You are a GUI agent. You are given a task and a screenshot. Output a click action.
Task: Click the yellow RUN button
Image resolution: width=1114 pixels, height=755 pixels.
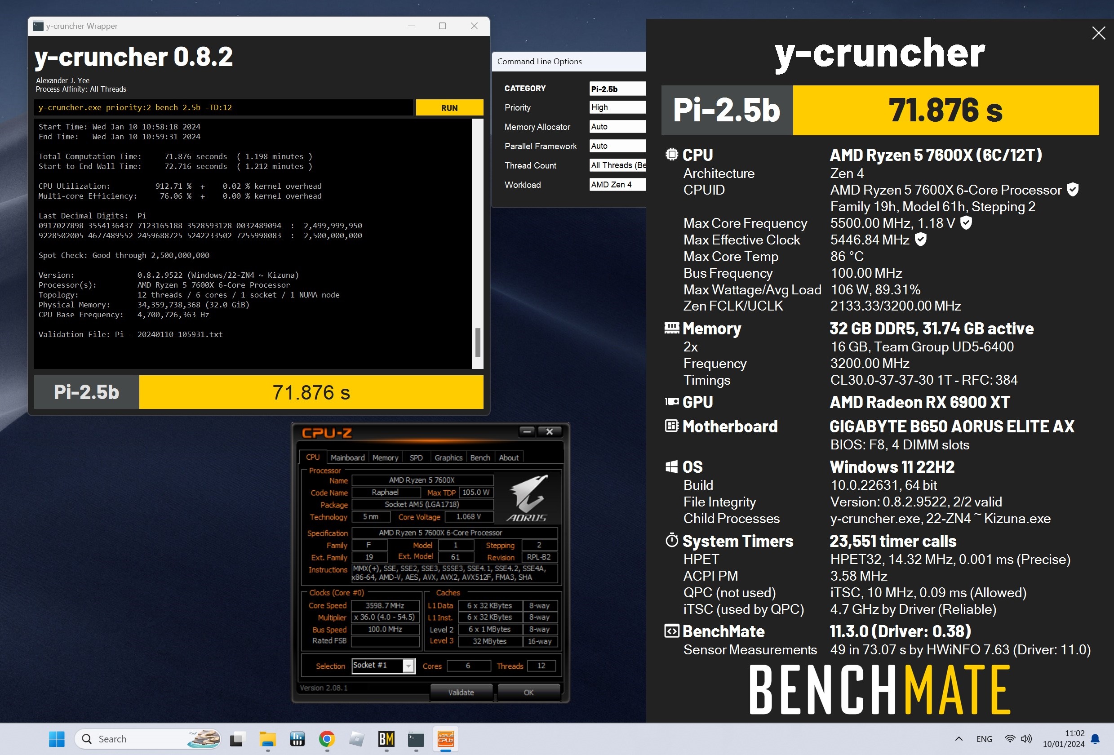[449, 108]
